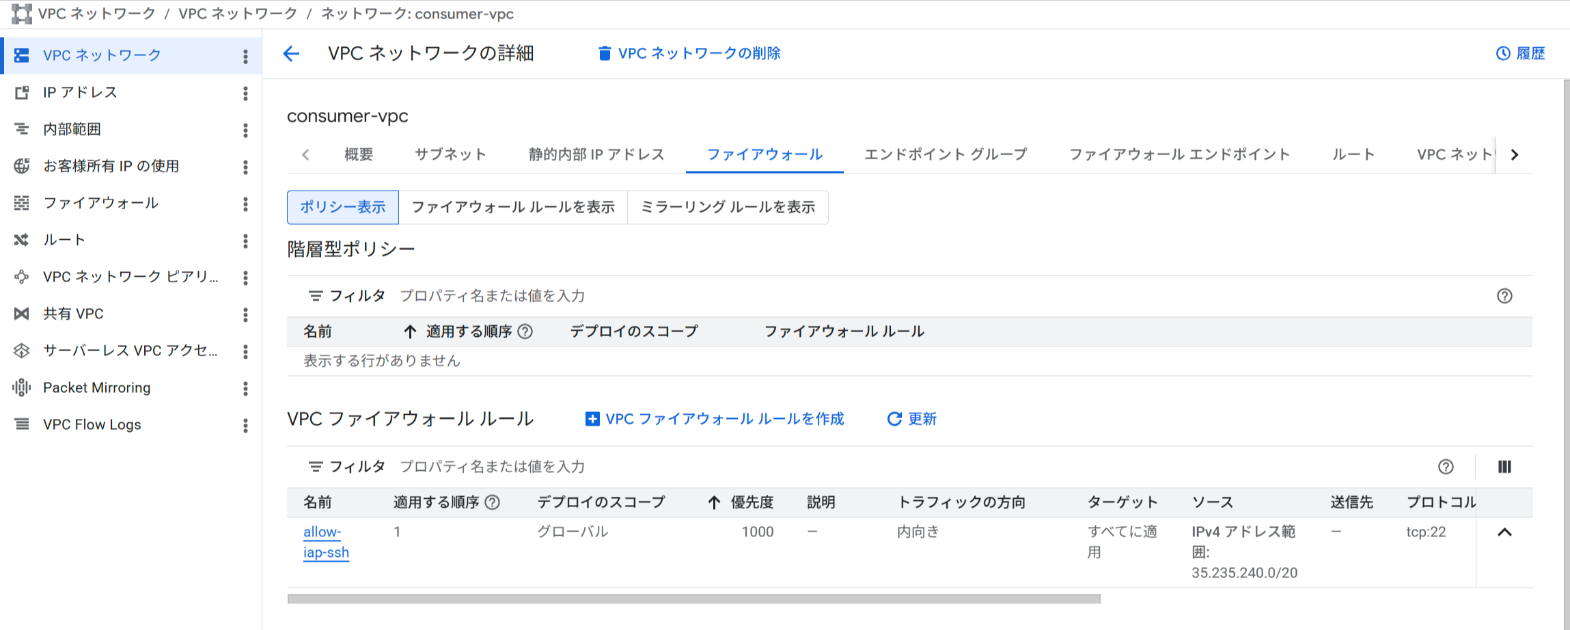Viewport: 1570px width, 630px height.
Task: Open Packet Mirroring in the sidebar
Action: (x=96, y=387)
